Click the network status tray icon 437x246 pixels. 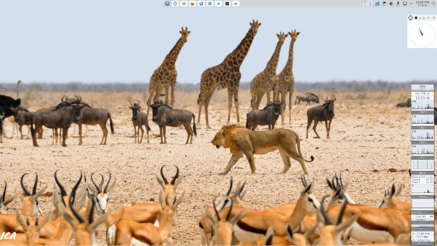(x=377, y=3)
